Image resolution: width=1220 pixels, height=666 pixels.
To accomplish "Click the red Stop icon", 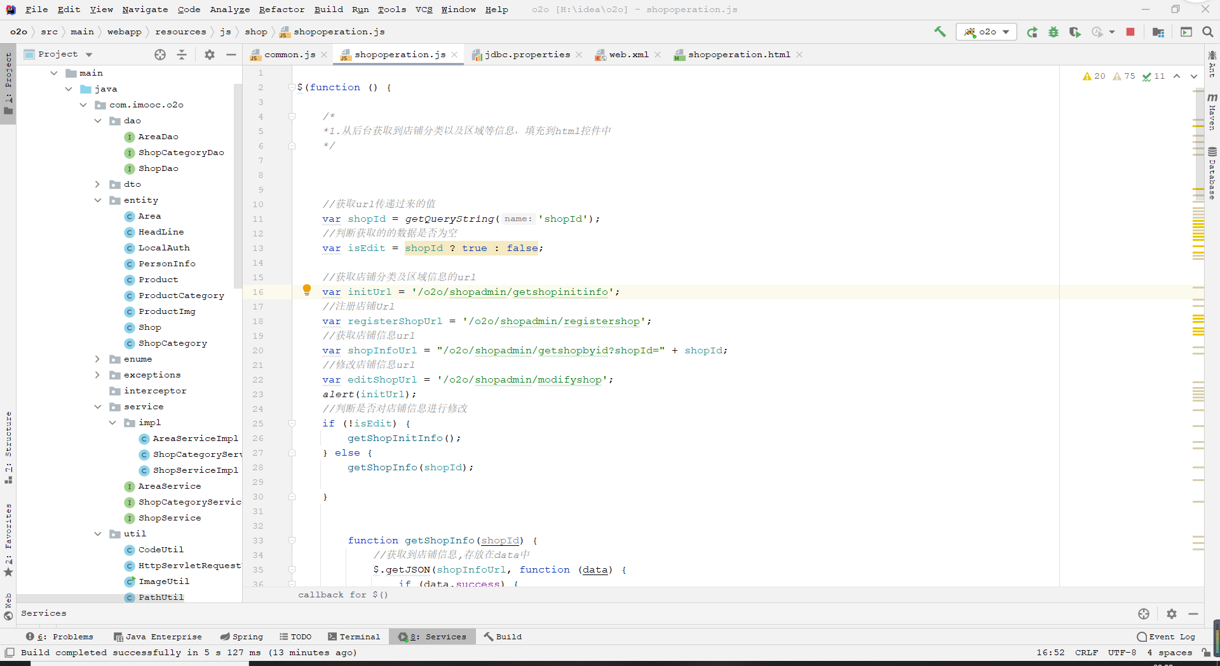I will (x=1130, y=32).
